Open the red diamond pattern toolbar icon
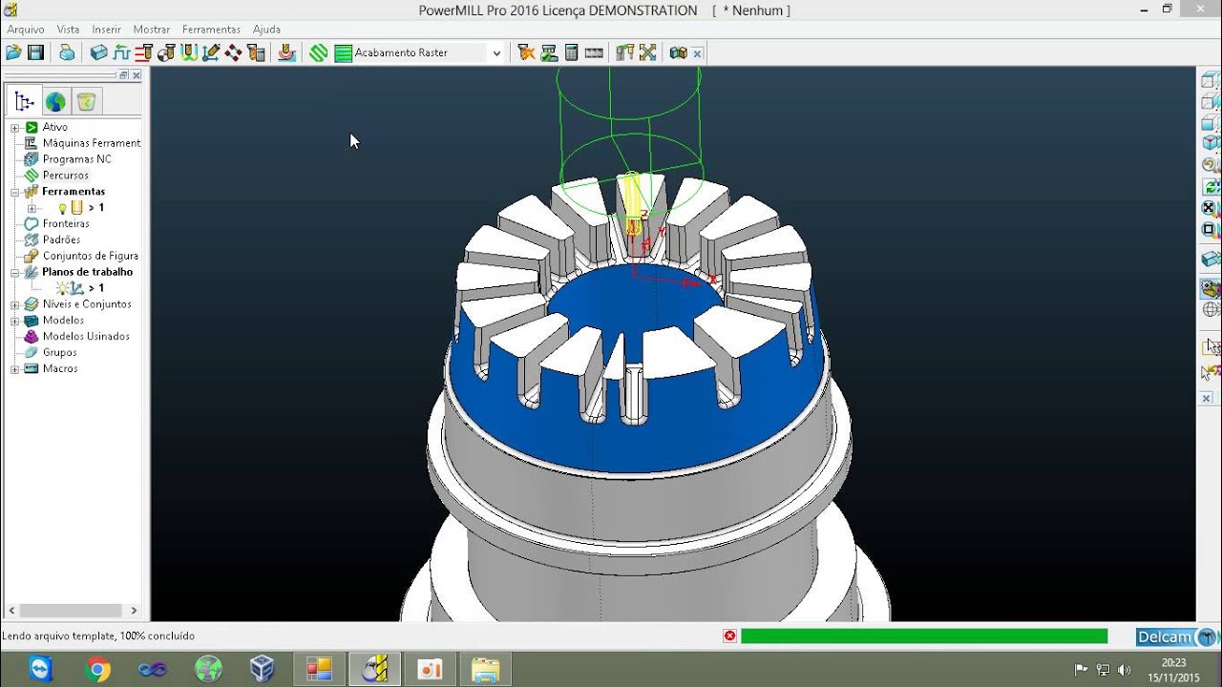1222x687 pixels. 234,52
